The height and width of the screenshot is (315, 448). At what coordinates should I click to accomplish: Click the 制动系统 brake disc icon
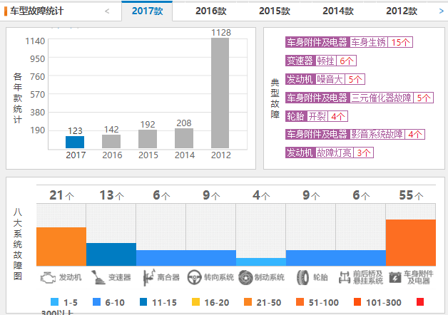[x=245, y=277]
